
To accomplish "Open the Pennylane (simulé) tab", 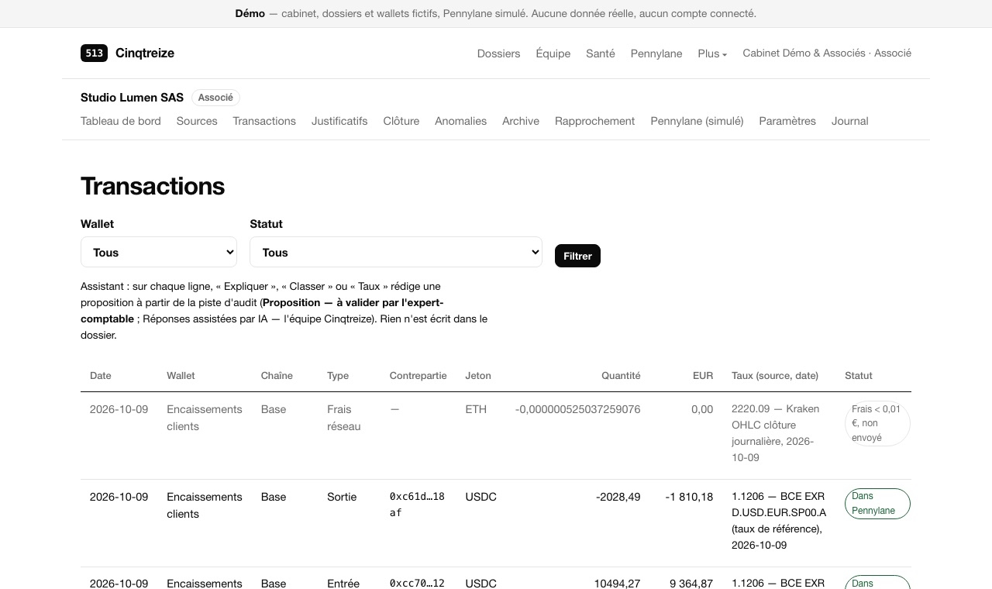I will pyautogui.click(x=697, y=121).
